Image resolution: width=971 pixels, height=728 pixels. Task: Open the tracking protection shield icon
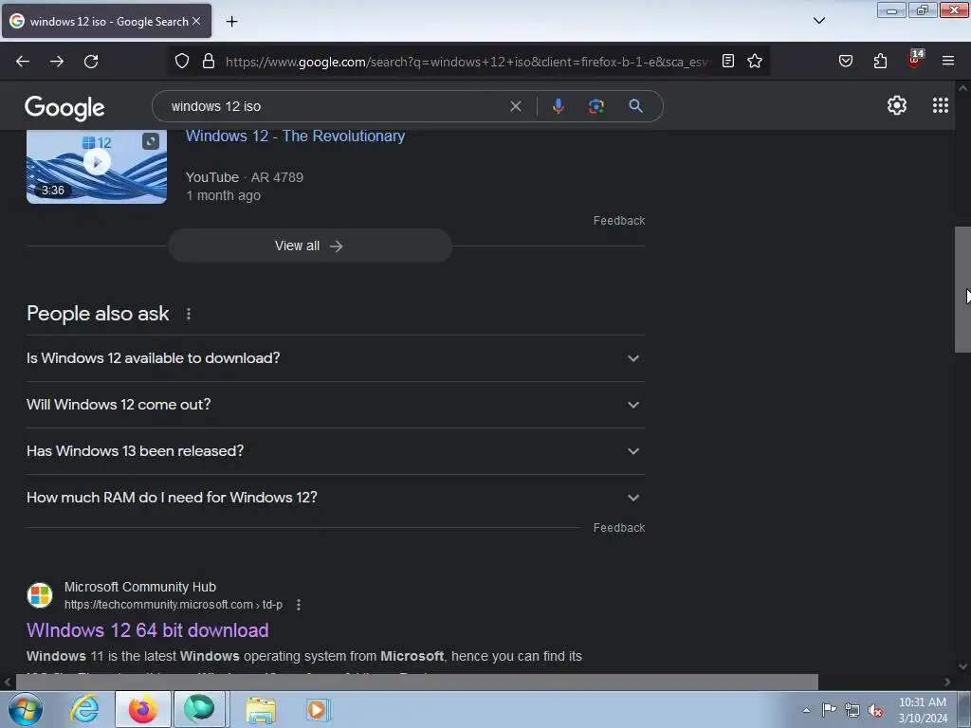pos(181,61)
